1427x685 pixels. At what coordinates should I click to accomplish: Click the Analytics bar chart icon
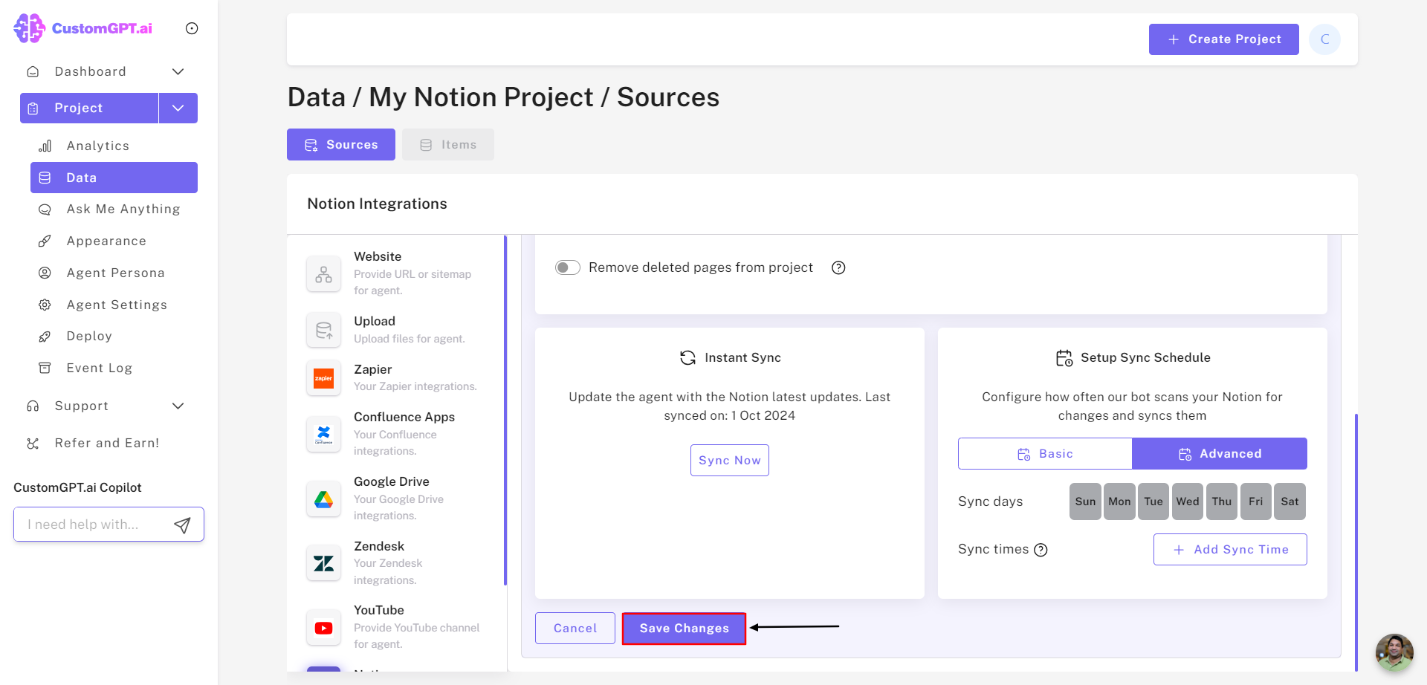[x=45, y=146]
